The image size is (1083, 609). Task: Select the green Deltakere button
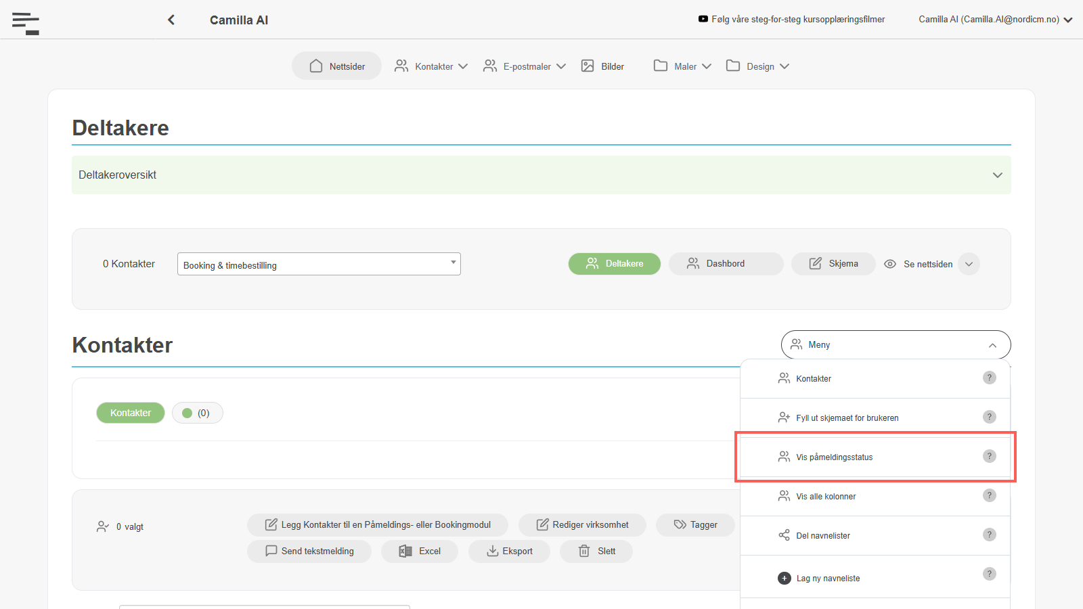point(615,264)
